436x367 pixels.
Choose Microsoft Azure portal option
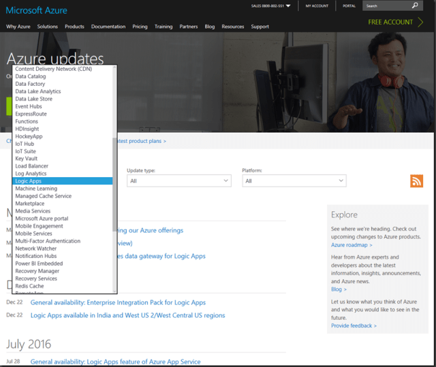click(63, 219)
